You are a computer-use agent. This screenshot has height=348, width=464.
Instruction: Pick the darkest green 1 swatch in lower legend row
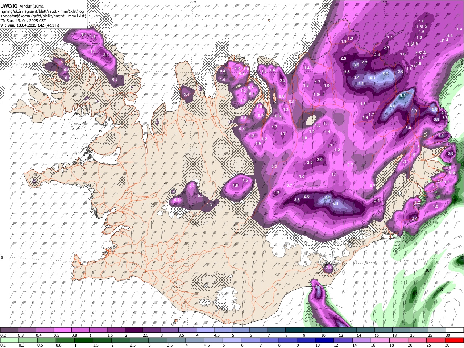(x=83, y=340)
